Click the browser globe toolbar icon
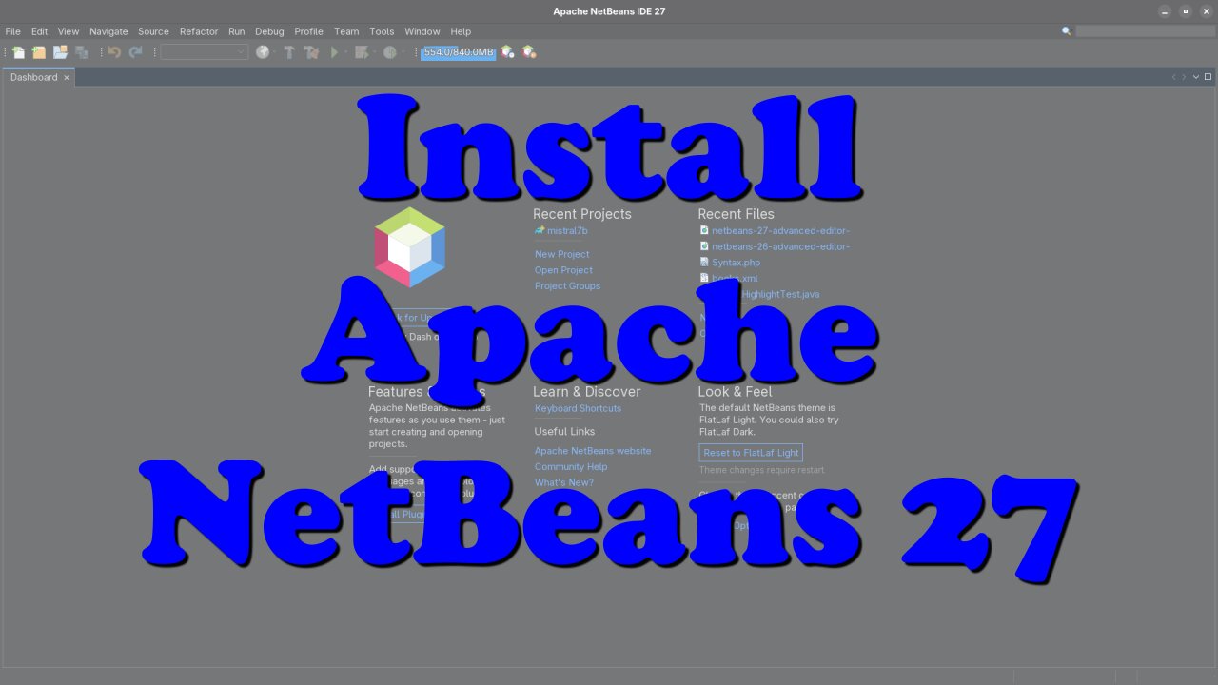 (263, 52)
